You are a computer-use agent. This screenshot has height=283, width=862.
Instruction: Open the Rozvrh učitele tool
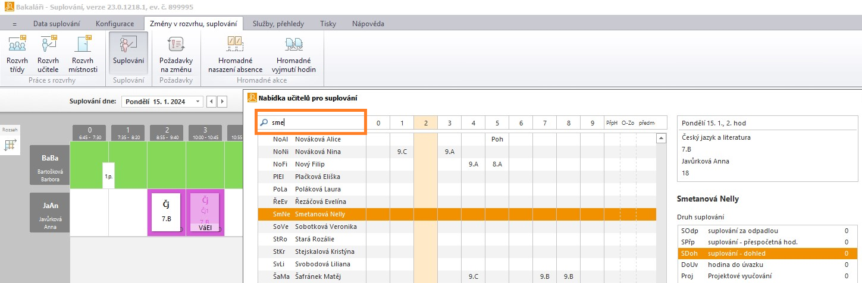(x=48, y=54)
